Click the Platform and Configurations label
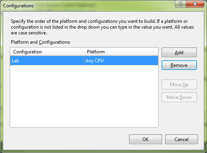207x153 pixels. pos(41,42)
